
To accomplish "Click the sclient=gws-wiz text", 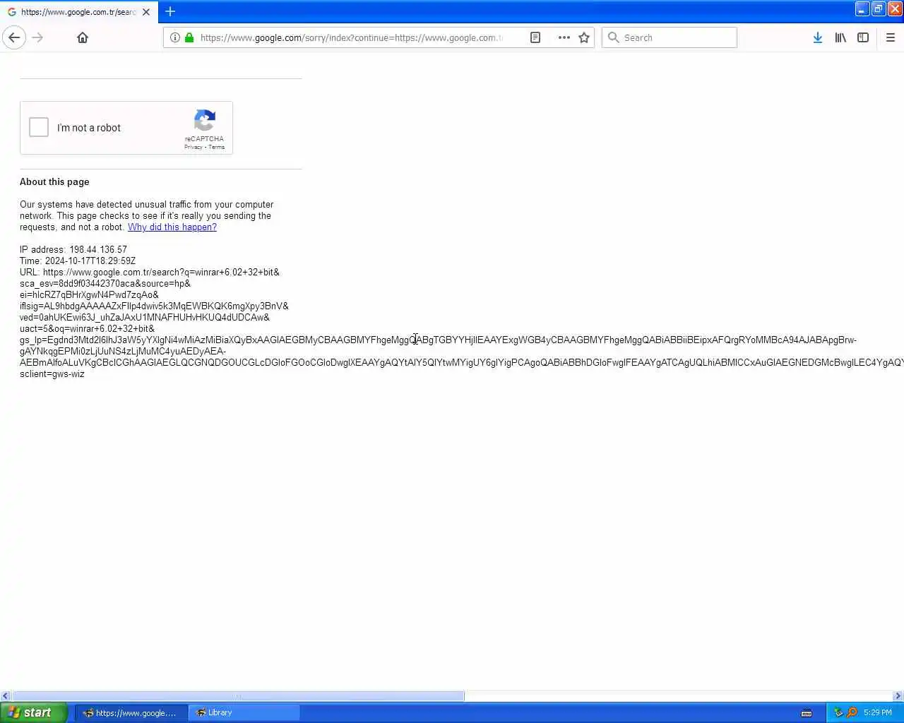I will click(x=52, y=374).
